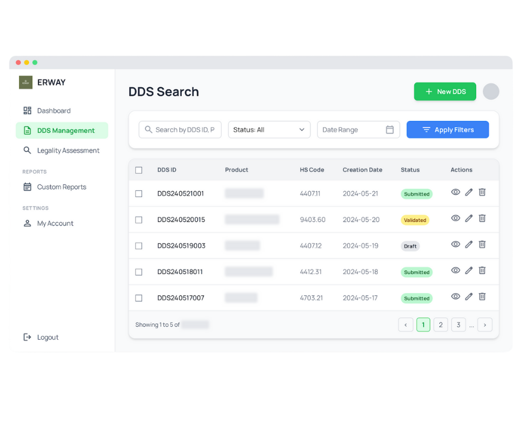
Task: Open Dashboard in the sidebar
Action: (54, 111)
